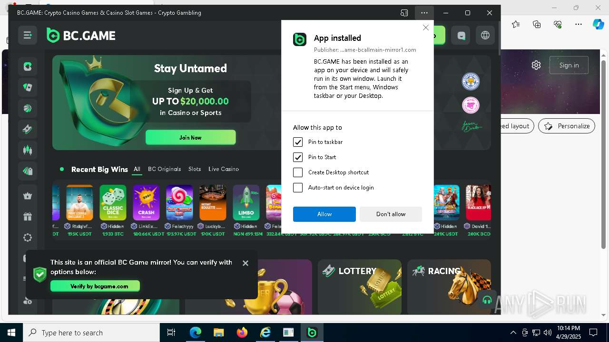
Task: Click the Join Now button
Action: [190, 137]
